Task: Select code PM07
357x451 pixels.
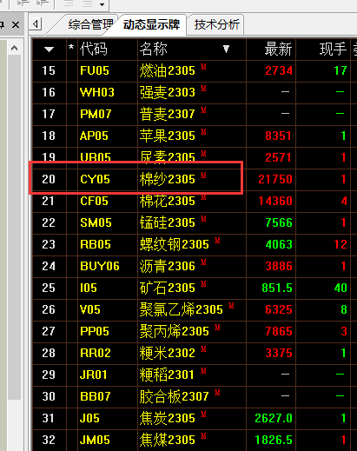Action: pyautogui.click(x=96, y=114)
